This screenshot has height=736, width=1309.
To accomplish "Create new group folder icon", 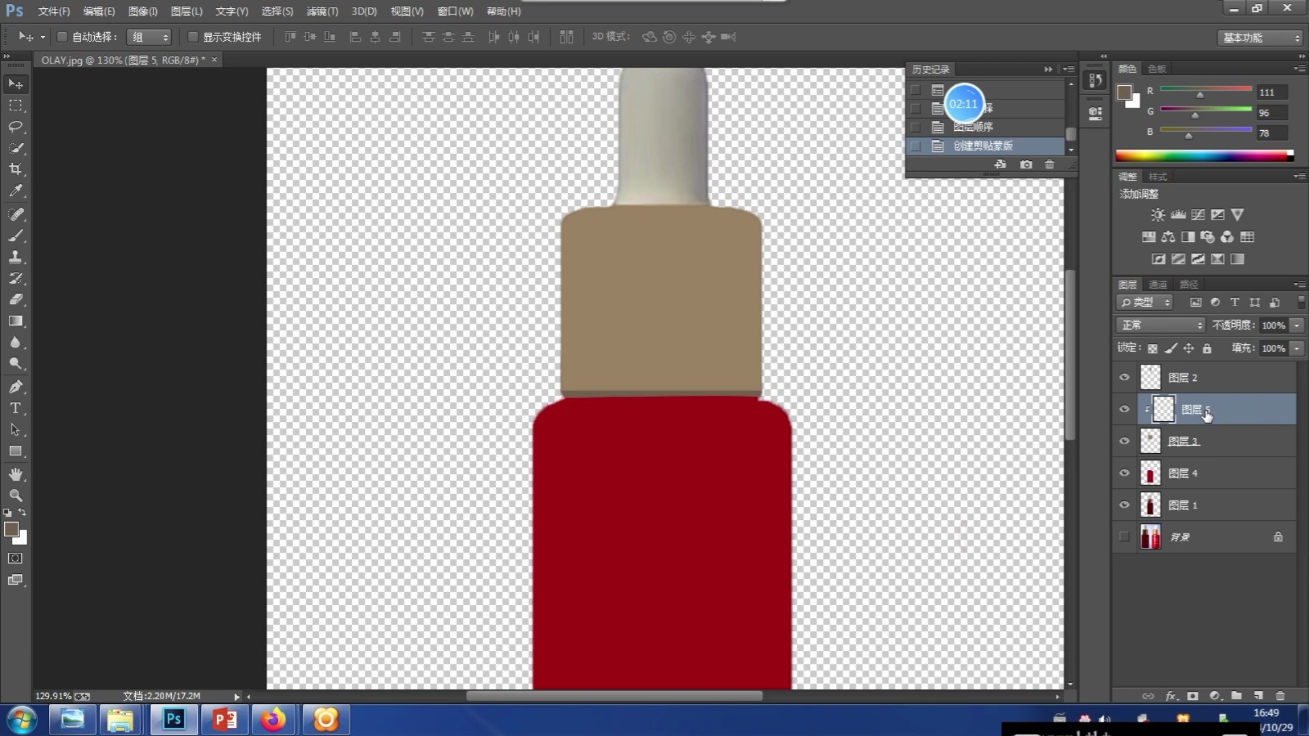I will [1236, 696].
